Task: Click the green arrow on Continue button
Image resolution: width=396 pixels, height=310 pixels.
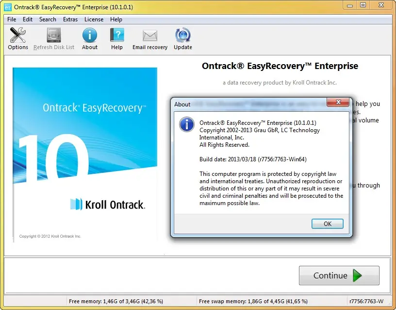Action: pos(357,276)
